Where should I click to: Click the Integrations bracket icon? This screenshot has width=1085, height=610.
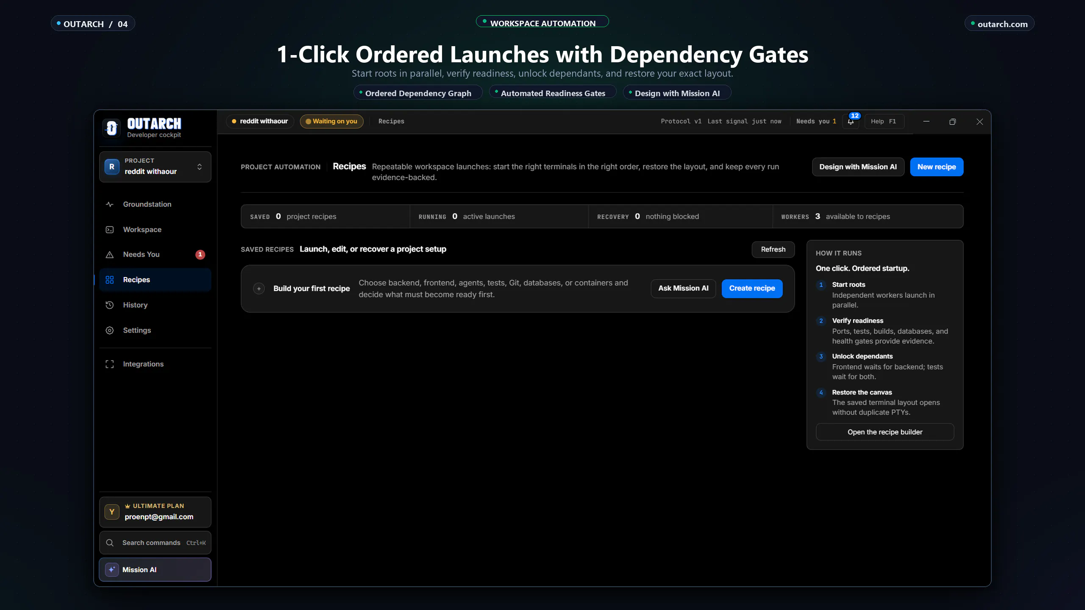[x=109, y=364]
